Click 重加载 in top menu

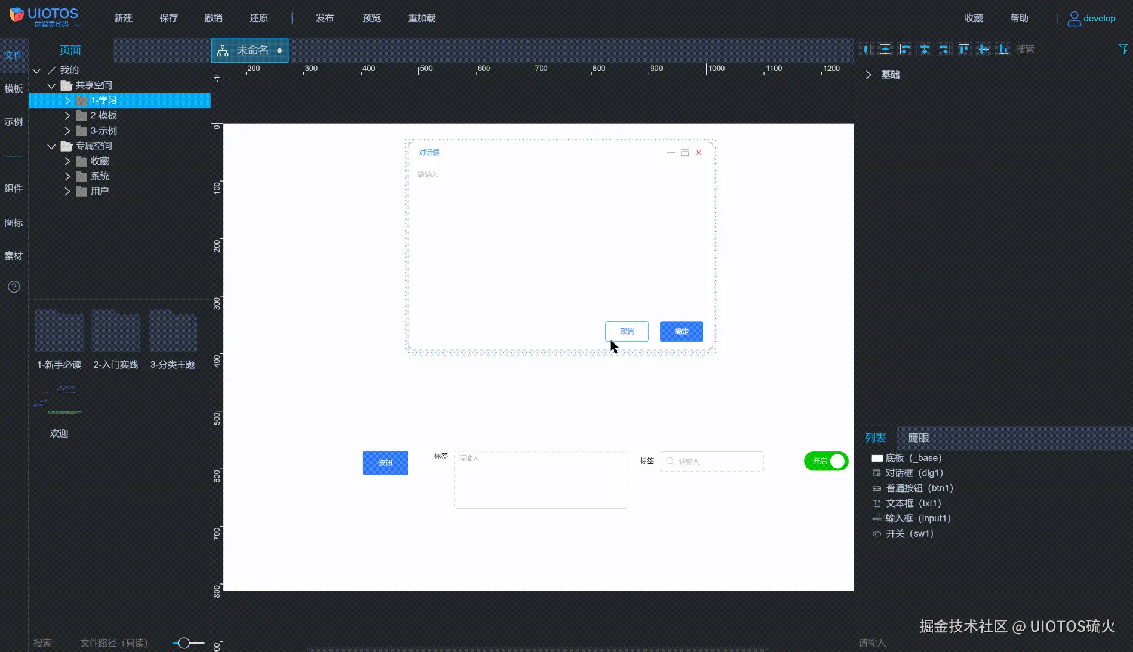tap(421, 19)
